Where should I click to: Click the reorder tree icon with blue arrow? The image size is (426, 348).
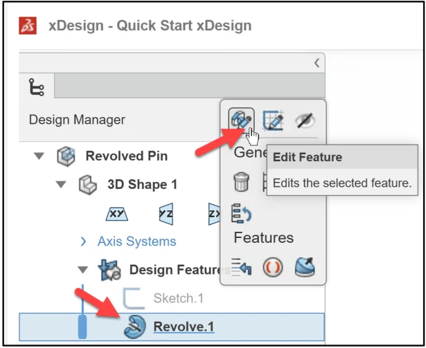pyautogui.click(x=241, y=213)
